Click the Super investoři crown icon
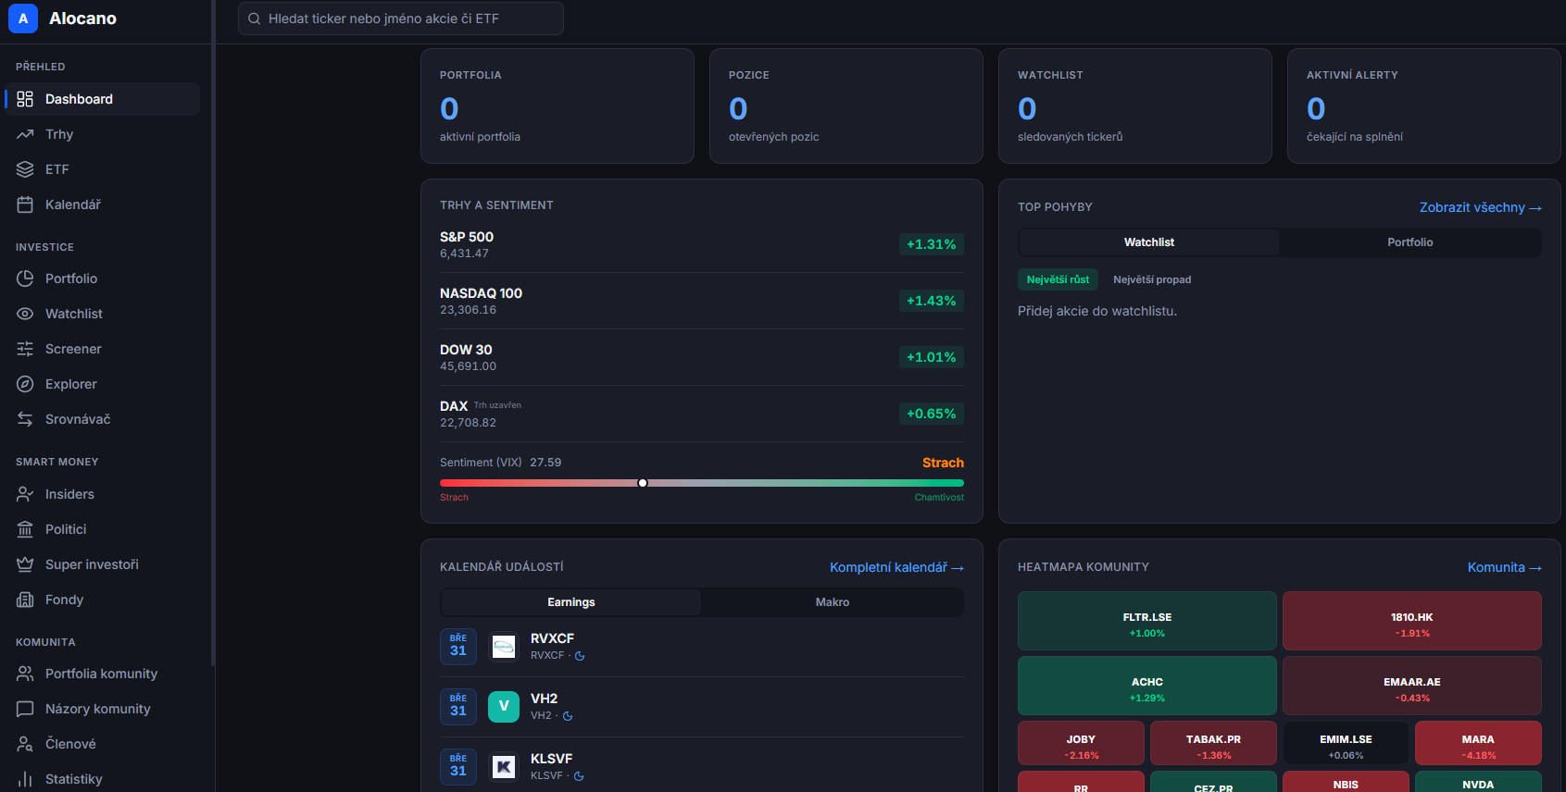The height and width of the screenshot is (792, 1566). tap(25, 564)
